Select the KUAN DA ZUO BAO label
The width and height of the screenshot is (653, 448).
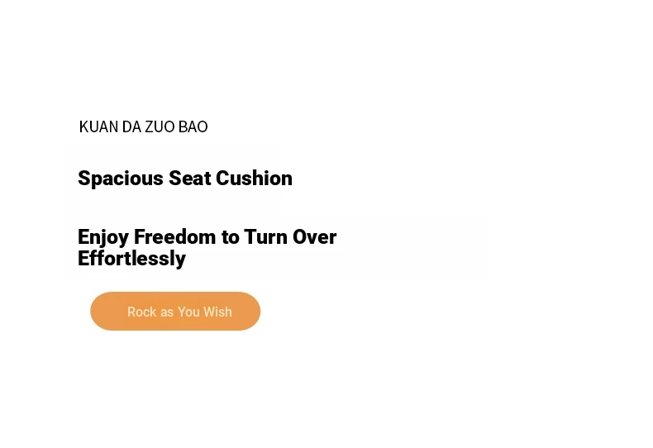143,126
